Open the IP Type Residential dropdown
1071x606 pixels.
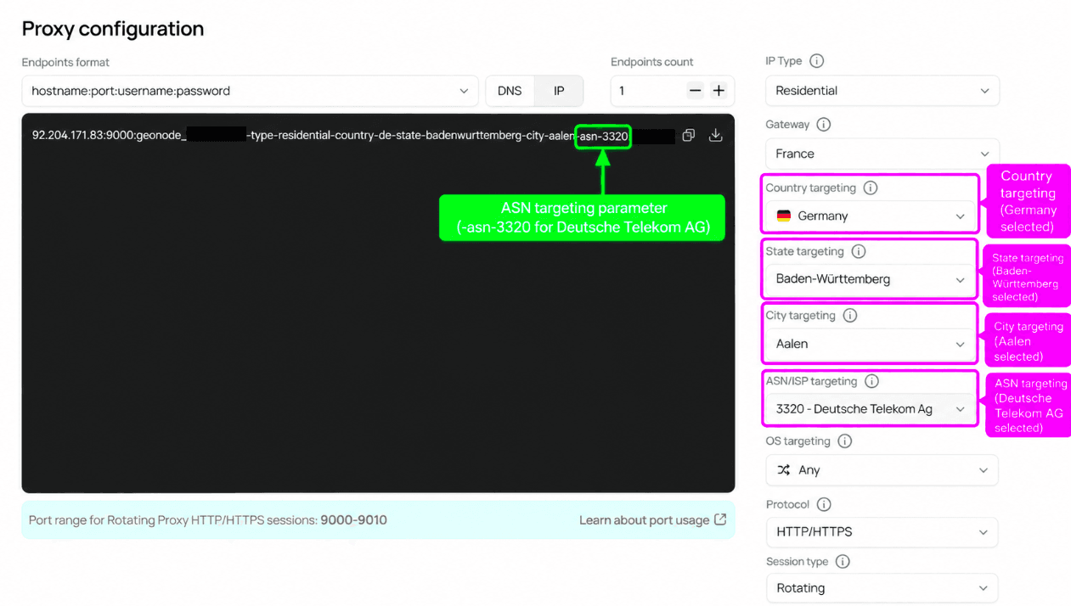882,91
